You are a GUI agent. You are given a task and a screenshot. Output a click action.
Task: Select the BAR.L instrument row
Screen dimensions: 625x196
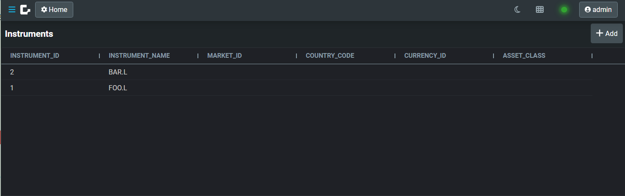(297, 72)
